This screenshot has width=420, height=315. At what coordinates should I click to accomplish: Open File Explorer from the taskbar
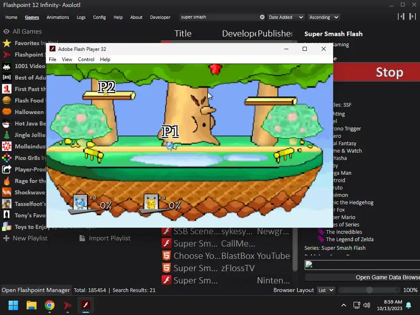point(31,305)
